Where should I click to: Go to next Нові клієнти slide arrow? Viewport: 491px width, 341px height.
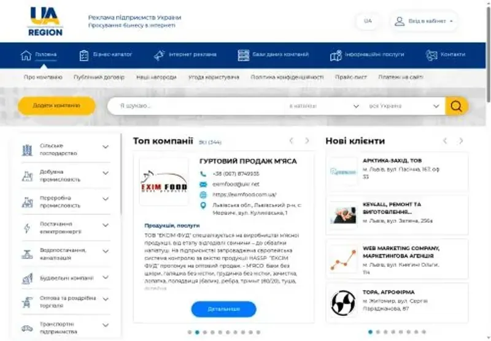461,141
